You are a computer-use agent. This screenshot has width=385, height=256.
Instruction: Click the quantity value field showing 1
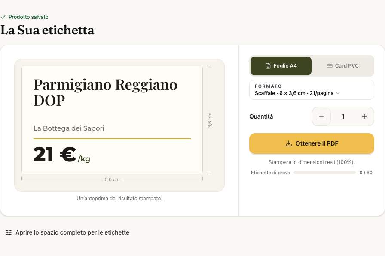(343, 116)
